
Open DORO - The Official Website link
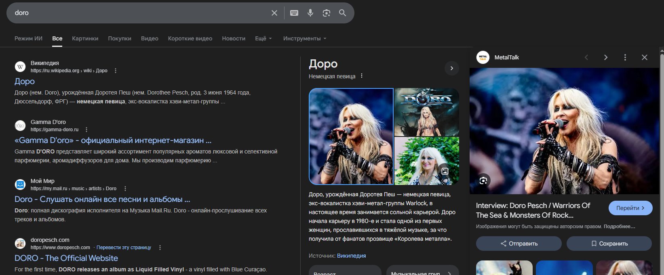pyautogui.click(x=66, y=258)
